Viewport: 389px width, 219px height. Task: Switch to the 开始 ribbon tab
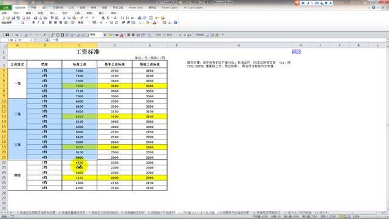34,7
